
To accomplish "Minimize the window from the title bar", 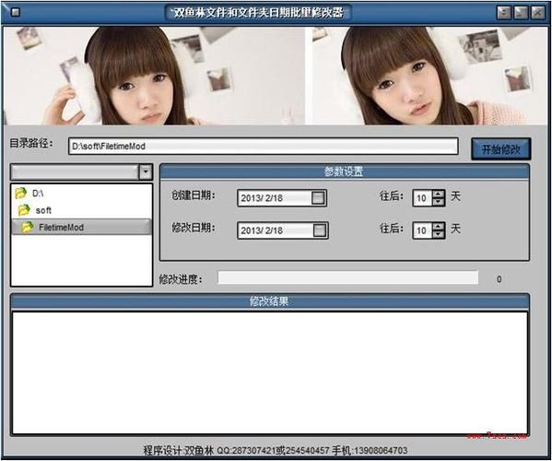I will [x=504, y=13].
